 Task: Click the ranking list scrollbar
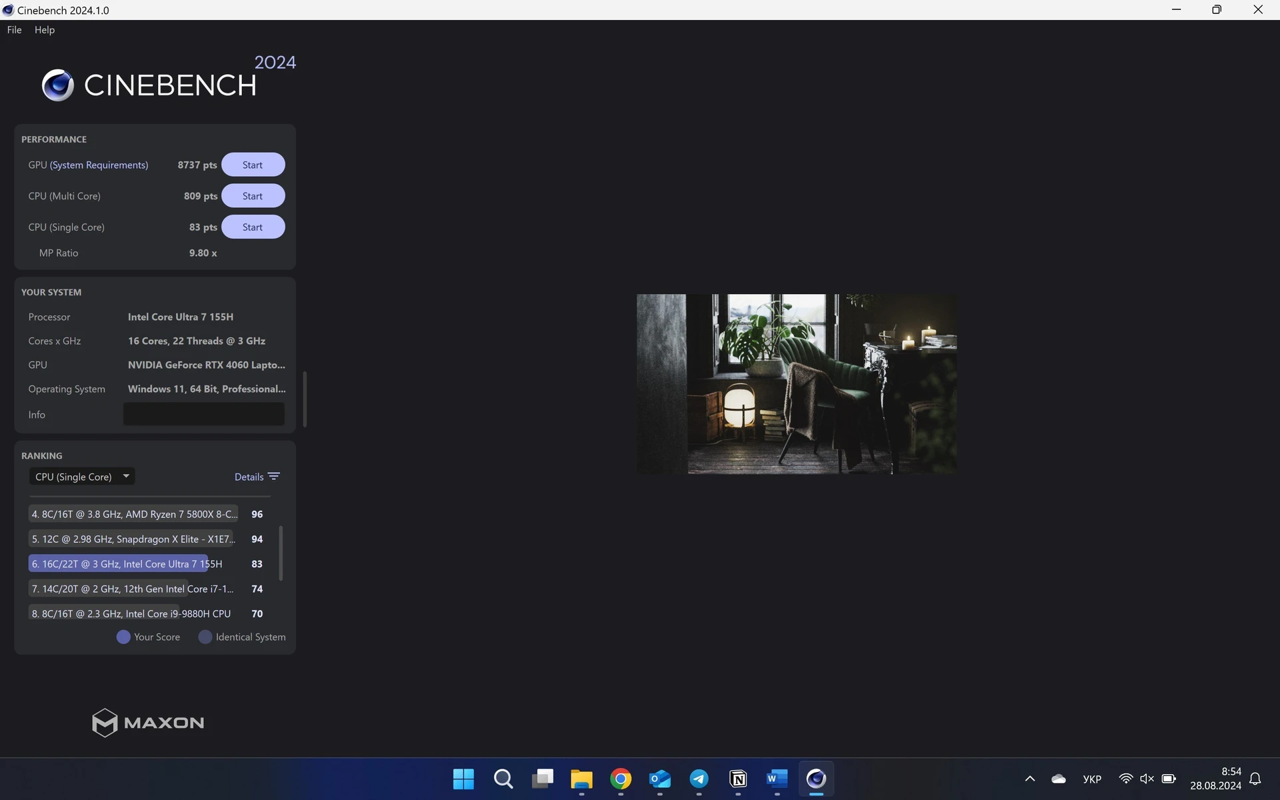point(281,553)
